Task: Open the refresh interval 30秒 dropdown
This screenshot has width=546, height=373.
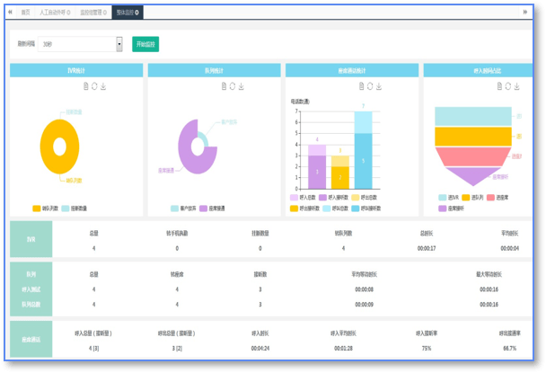Action: click(x=119, y=44)
